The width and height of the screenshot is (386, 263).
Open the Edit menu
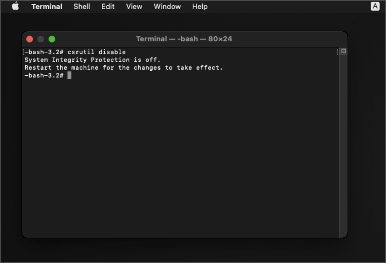108,6
